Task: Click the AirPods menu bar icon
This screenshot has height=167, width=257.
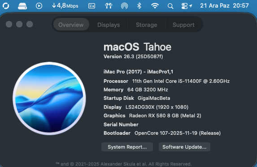Action: (x=109, y=6)
